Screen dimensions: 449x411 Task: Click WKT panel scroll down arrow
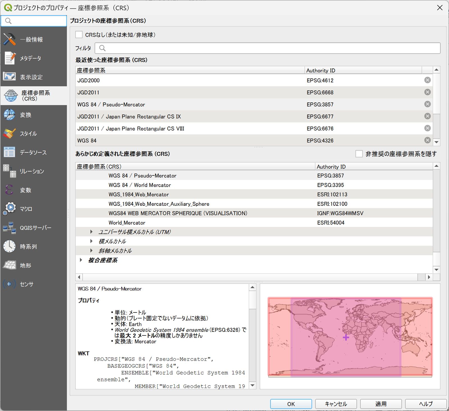click(253, 385)
